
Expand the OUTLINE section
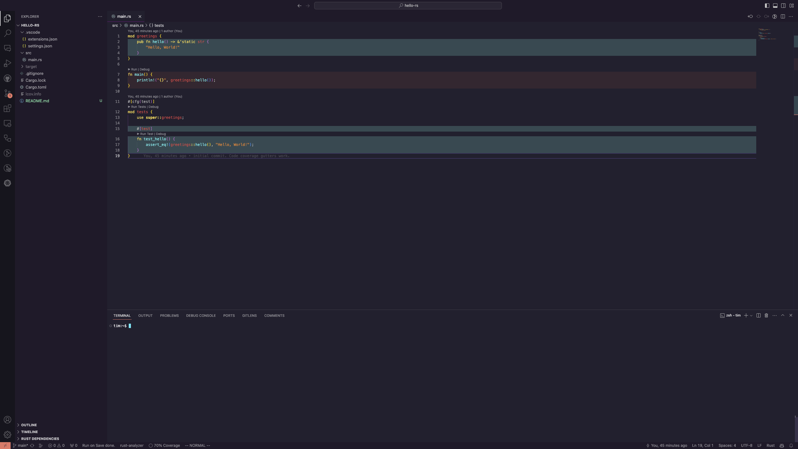tap(29, 425)
